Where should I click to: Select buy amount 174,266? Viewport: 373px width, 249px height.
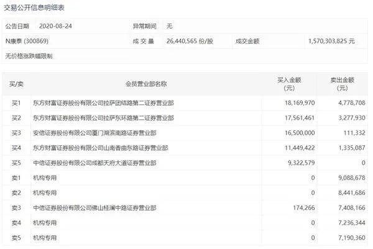304,208
